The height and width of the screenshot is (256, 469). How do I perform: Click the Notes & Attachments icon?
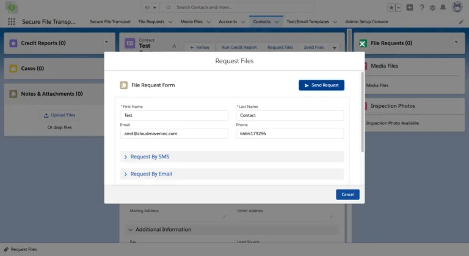coord(13,94)
